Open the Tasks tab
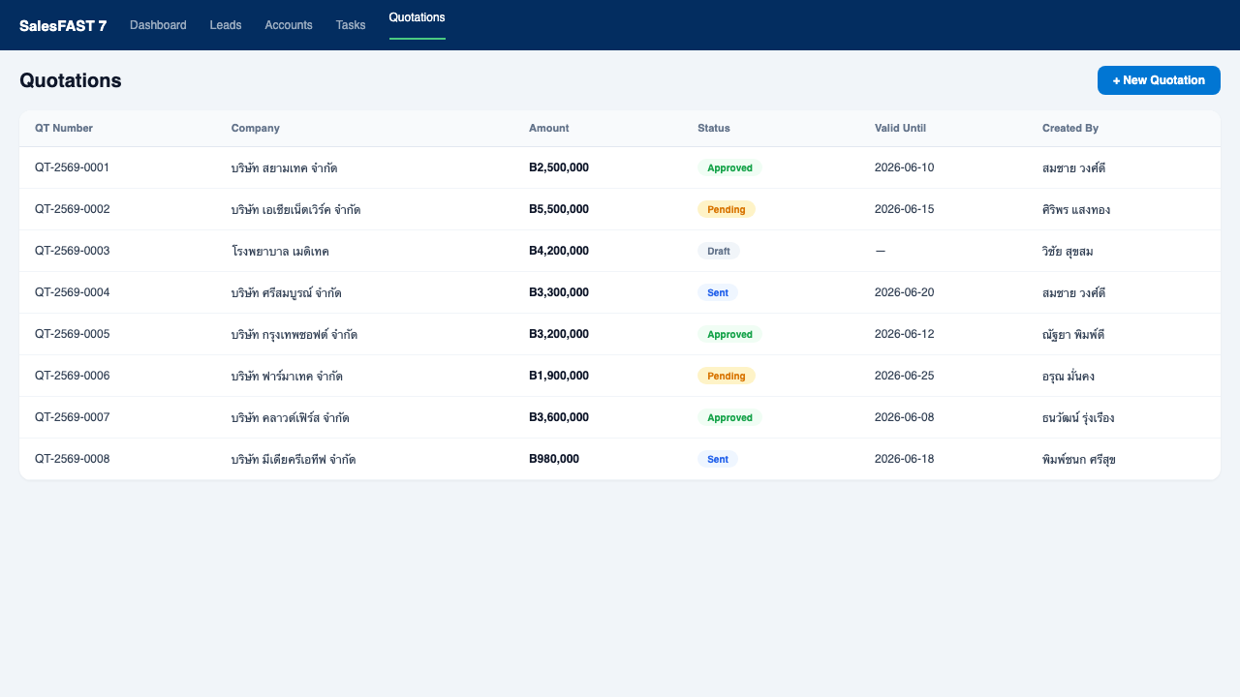This screenshot has width=1240, height=697. click(x=351, y=25)
